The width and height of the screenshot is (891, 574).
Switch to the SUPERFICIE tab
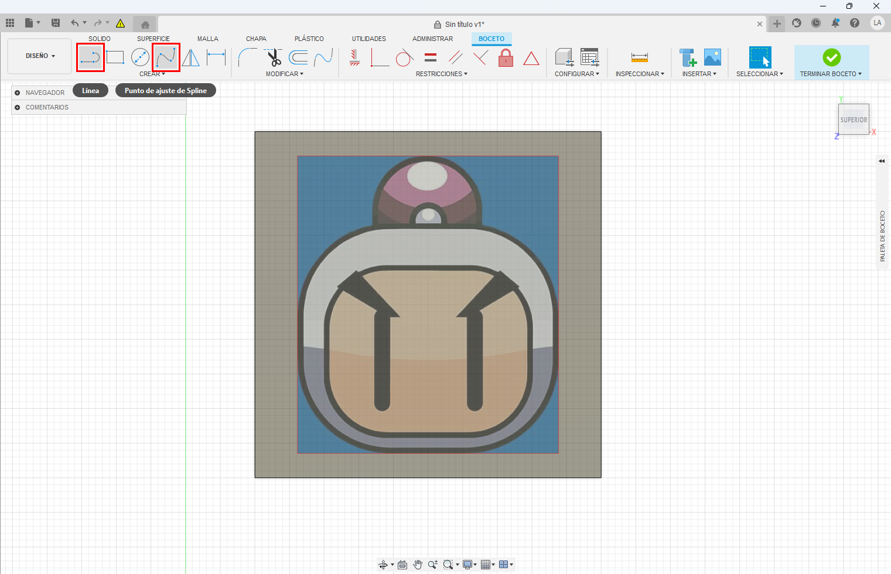(x=153, y=39)
